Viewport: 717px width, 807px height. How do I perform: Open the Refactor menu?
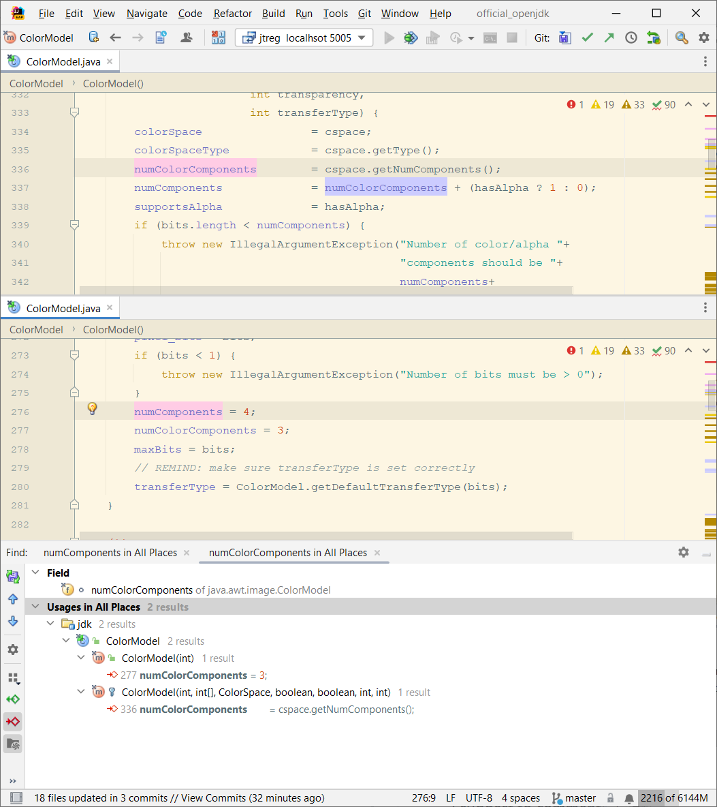232,14
